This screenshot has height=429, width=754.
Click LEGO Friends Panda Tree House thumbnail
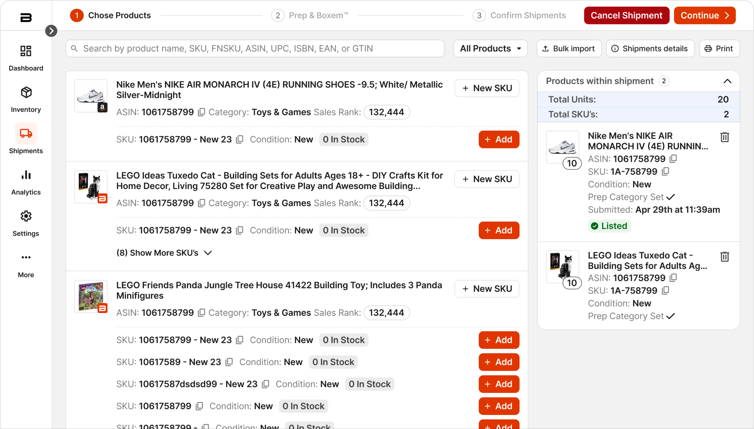click(x=91, y=296)
